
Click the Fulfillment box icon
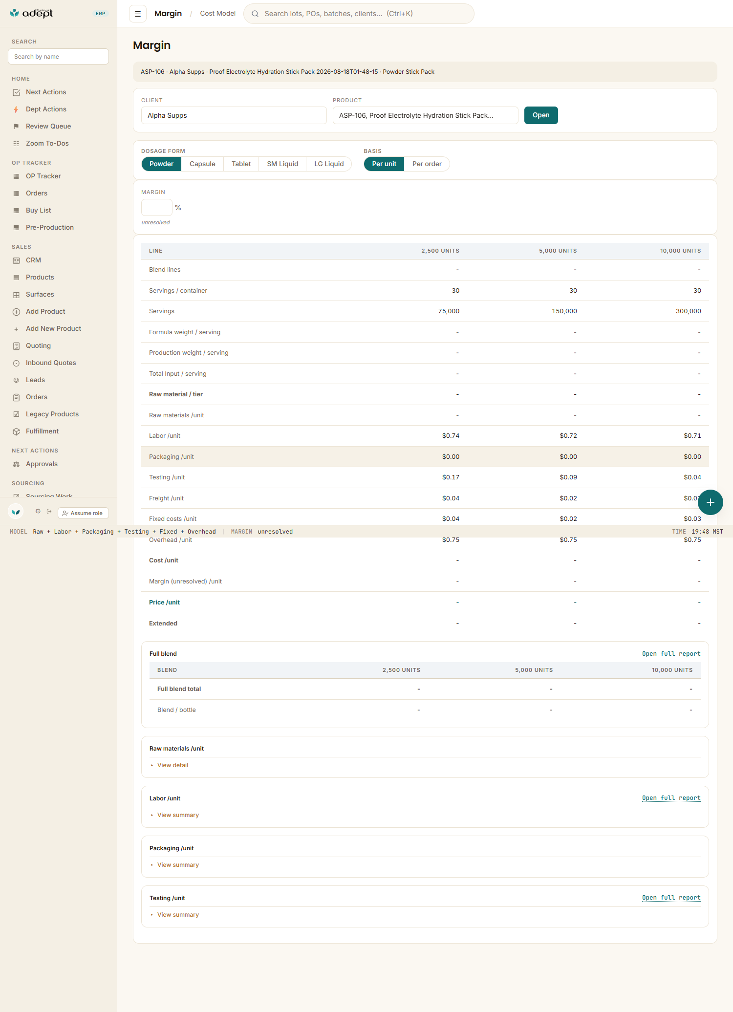16,431
